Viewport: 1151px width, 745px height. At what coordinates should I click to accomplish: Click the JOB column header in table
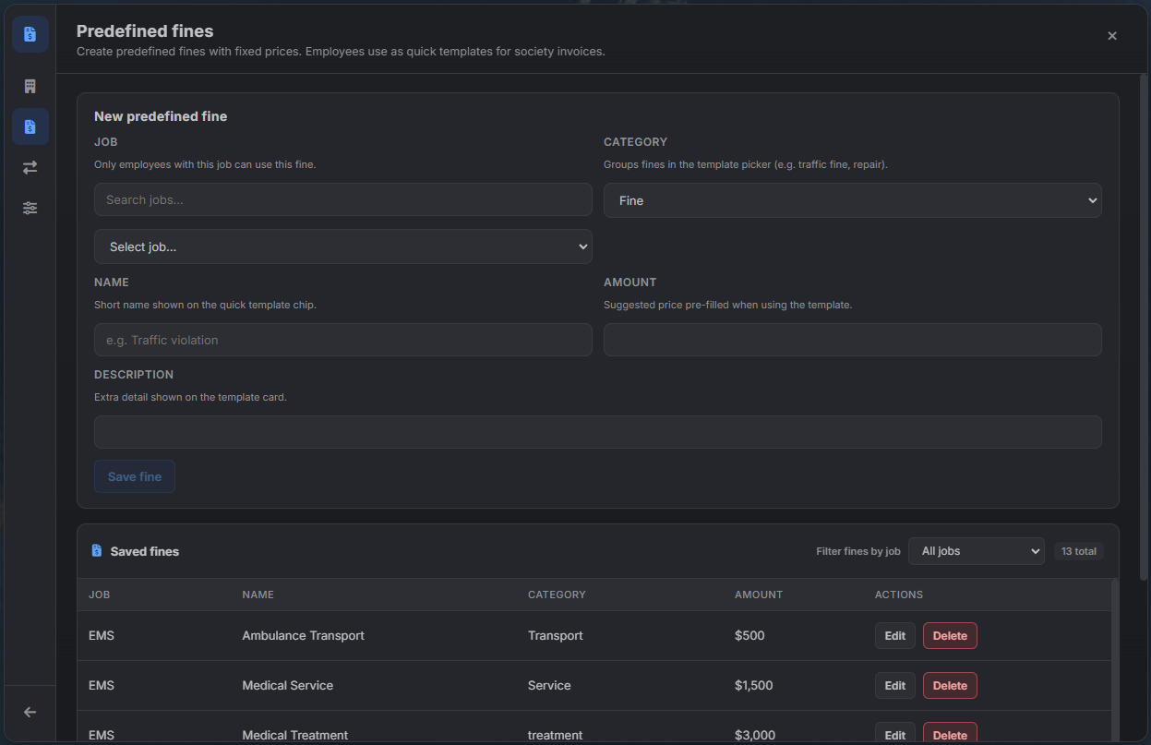[99, 595]
